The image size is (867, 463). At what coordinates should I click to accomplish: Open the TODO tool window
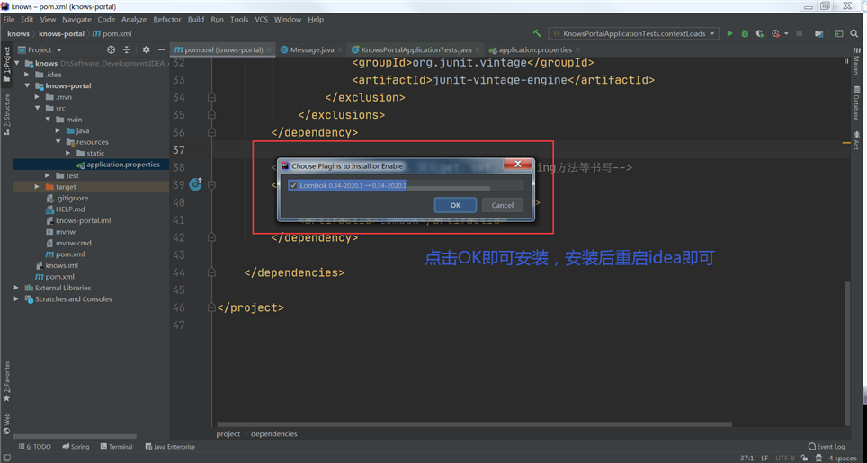point(34,447)
